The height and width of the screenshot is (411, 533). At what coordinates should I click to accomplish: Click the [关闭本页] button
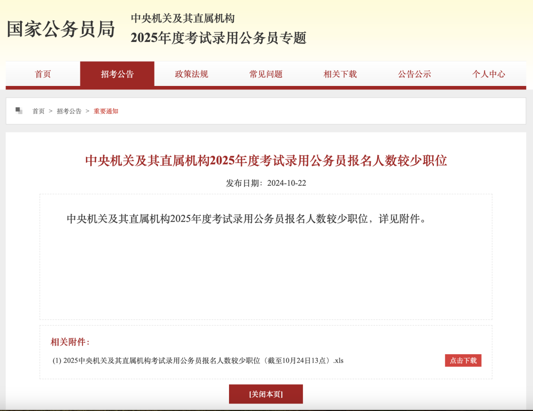[266, 394]
